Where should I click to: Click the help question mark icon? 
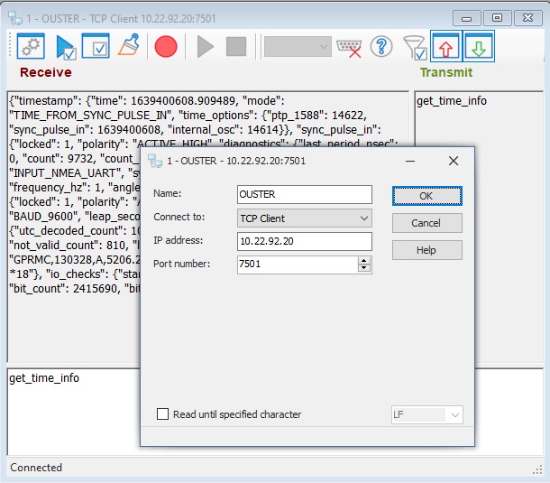tap(381, 47)
